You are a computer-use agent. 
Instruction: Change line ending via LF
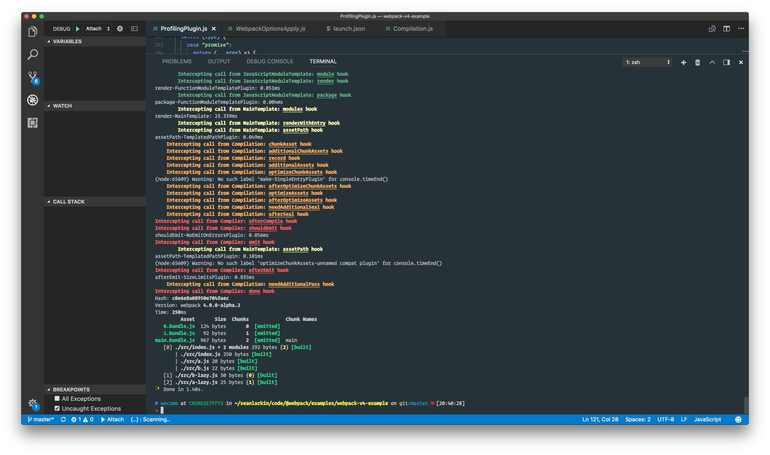click(x=683, y=419)
